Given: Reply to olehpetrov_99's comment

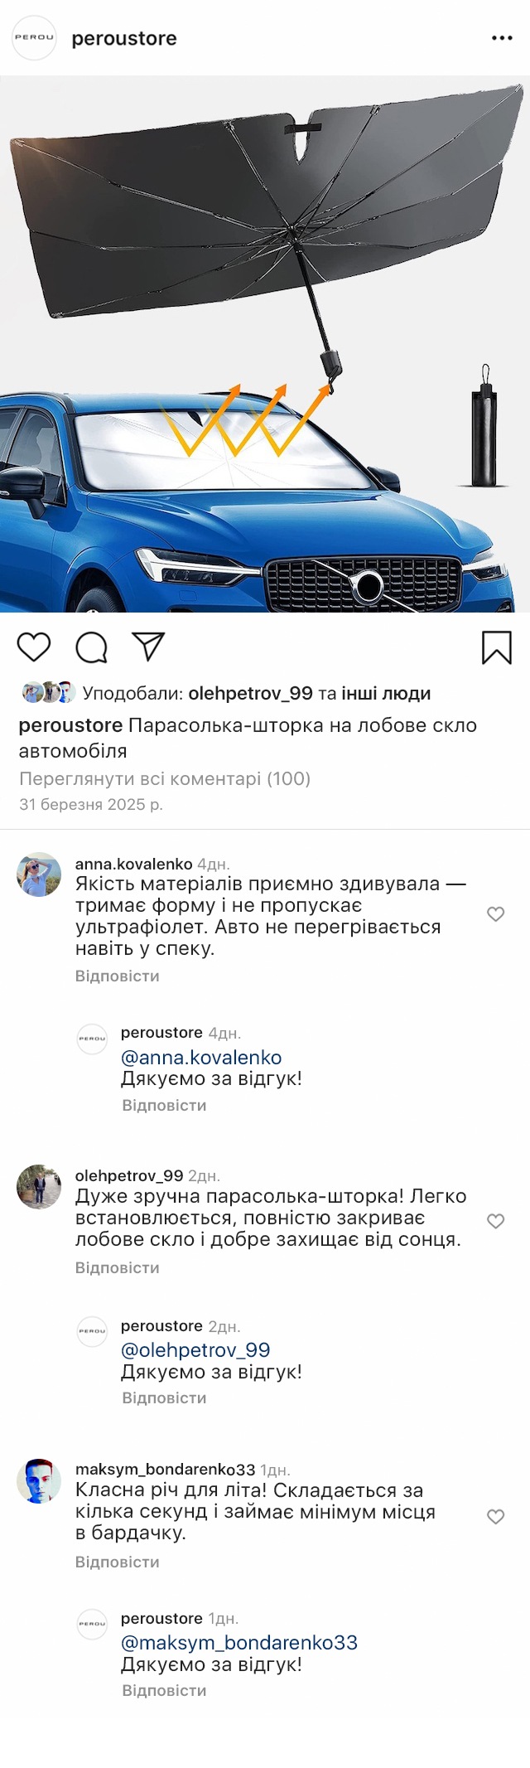Looking at the screenshot, I should point(117,1267).
